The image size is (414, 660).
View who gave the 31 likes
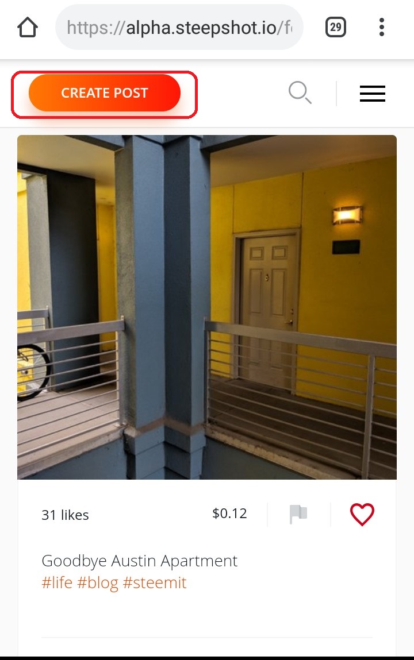[x=66, y=515]
